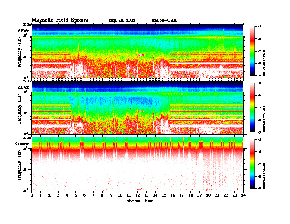Click the color bar beside the dD/dt panel
Image resolution: width=290 pixels, height=224 pixels.
coord(252,108)
